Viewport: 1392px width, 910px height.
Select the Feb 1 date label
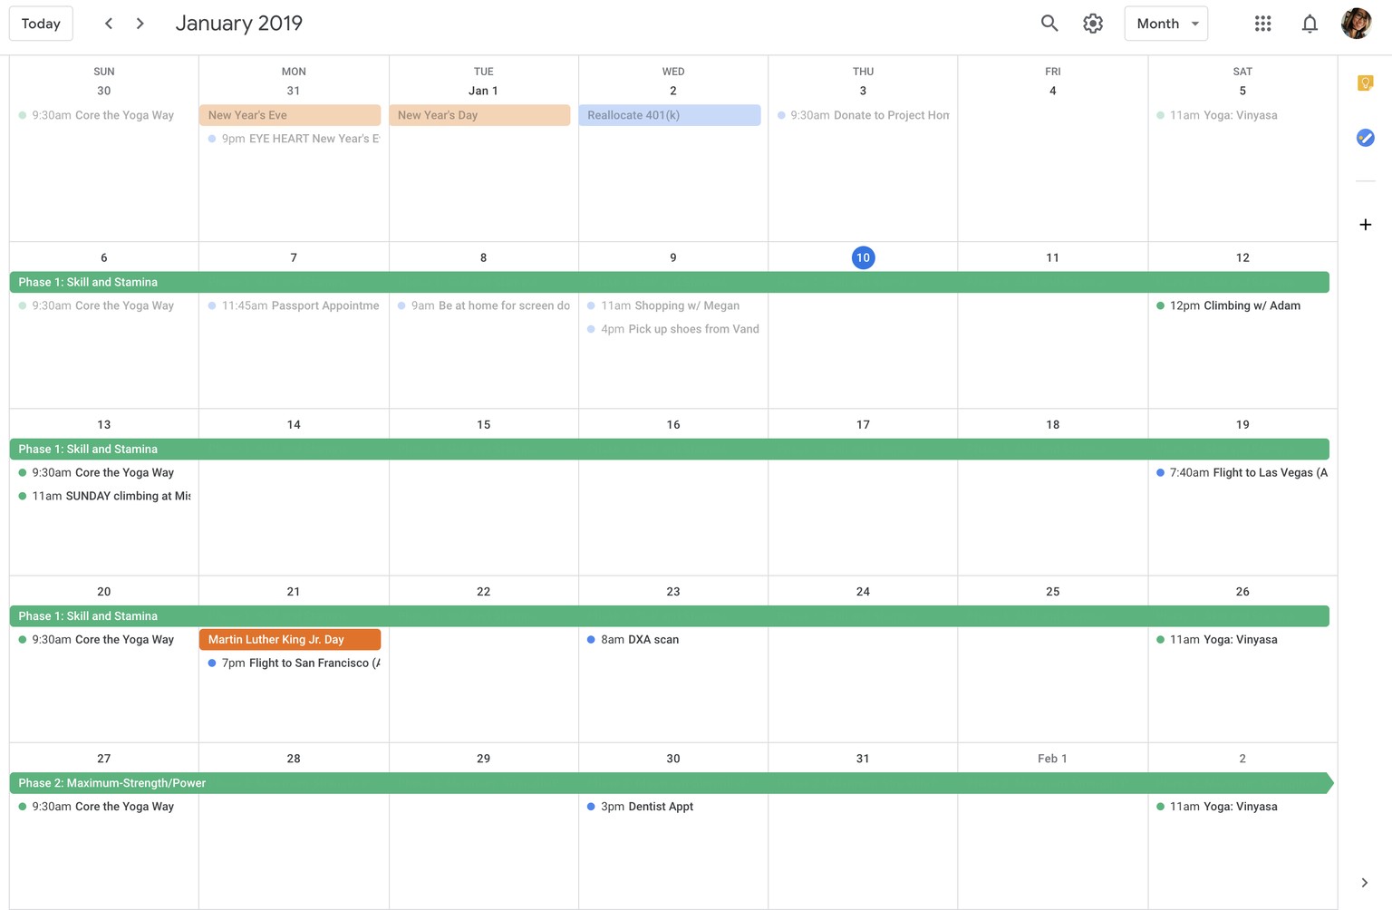tap(1052, 758)
